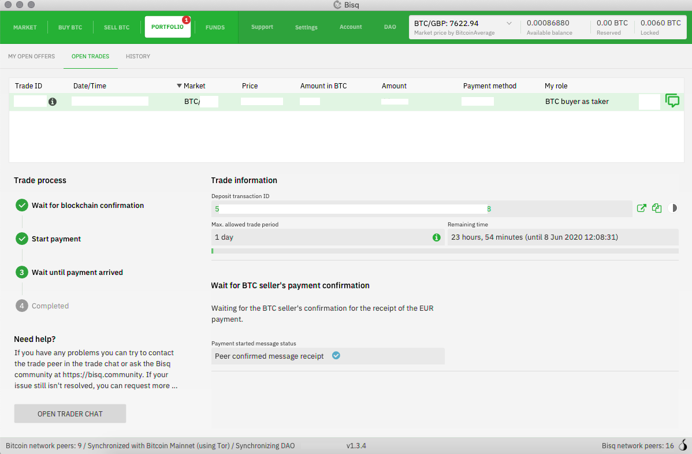Click the Price column header

(x=250, y=86)
